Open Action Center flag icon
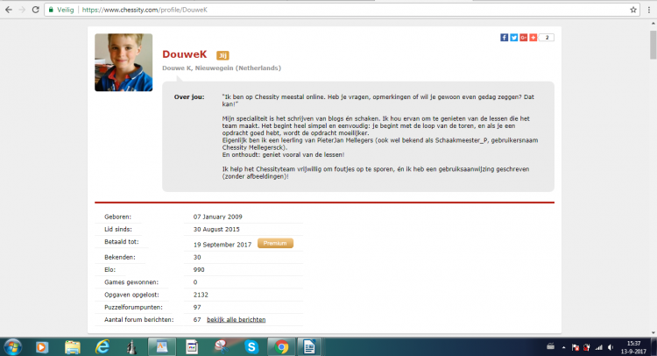The width and height of the screenshot is (657, 356). tap(576, 347)
